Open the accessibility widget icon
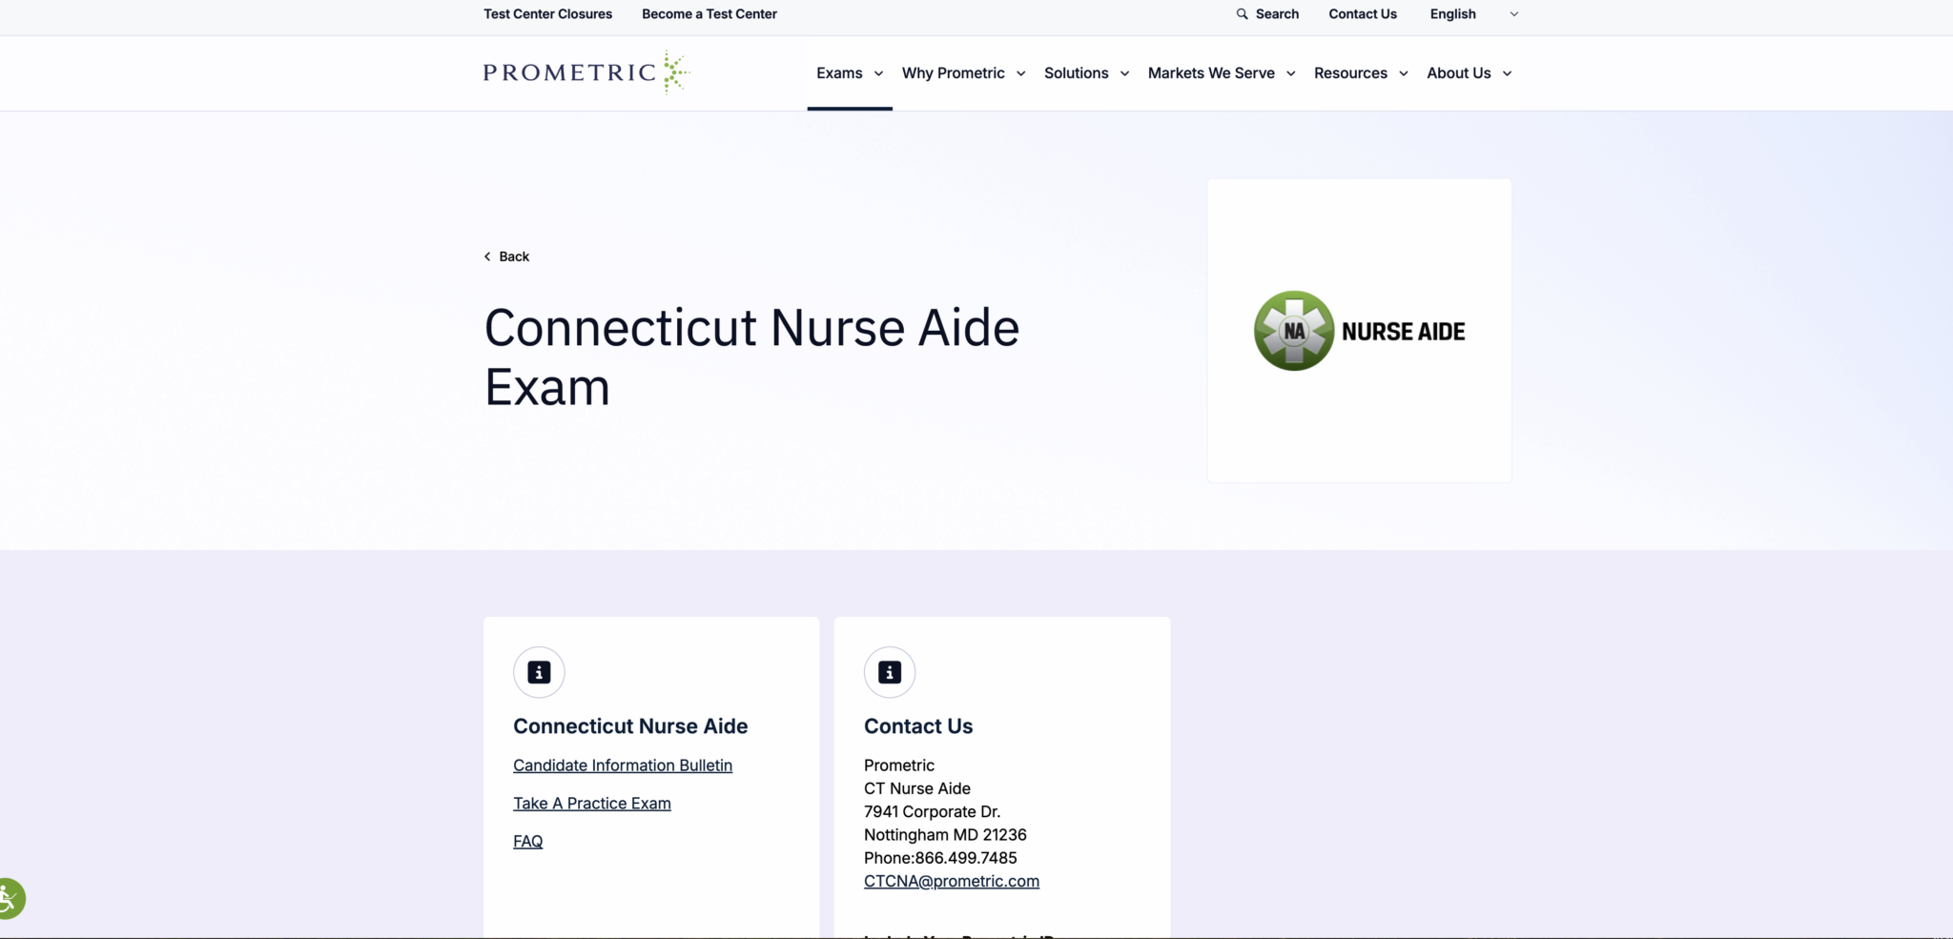Viewport: 1953px width, 939px height. click(10, 898)
